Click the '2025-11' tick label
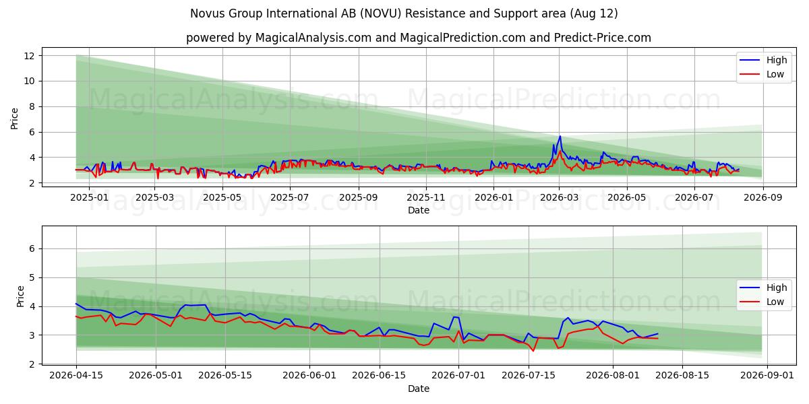 pyautogui.click(x=425, y=197)
